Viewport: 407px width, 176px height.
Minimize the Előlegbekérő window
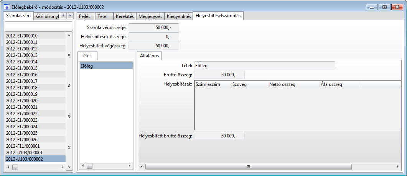point(372,7)
